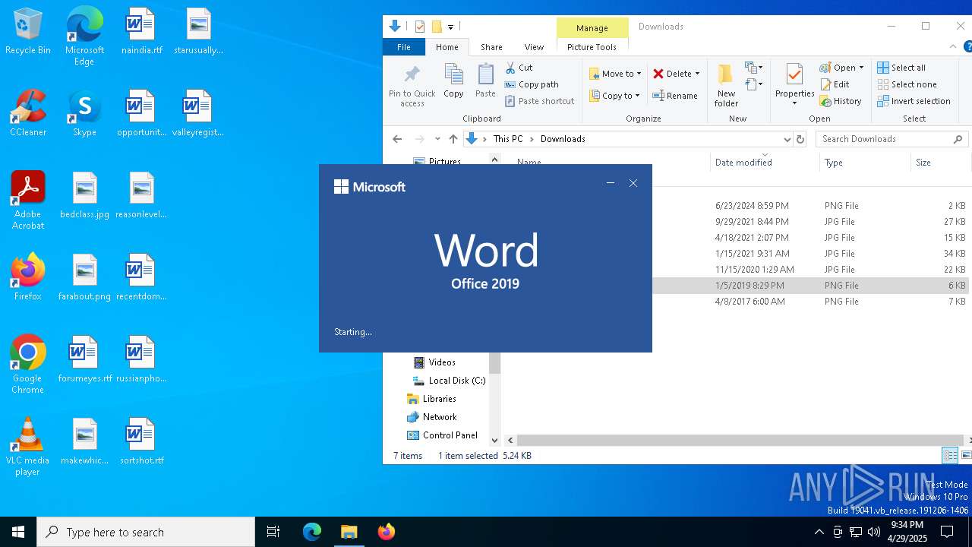Go back with Explorer's back arrow
This screenshot has height=547, width=972.
pos(397,139)
